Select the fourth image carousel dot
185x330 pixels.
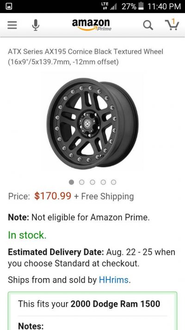[103, 182]
